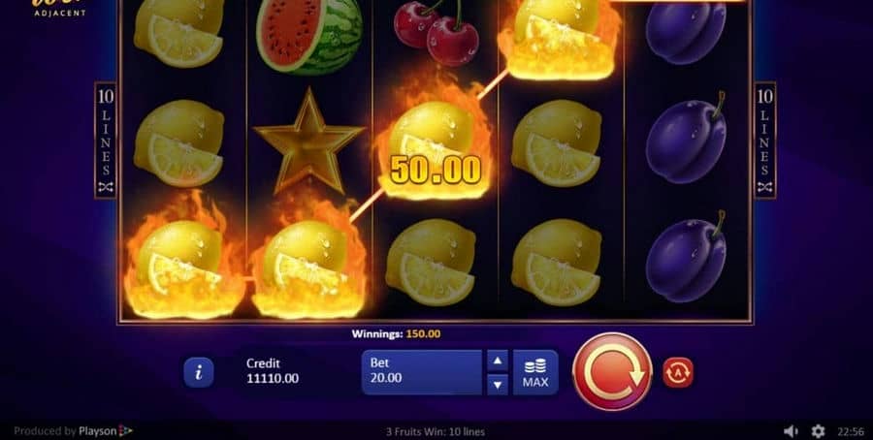Click the Playson producer logo
Image resolution: width=873 pixels, height=440 pixels.
106,431
